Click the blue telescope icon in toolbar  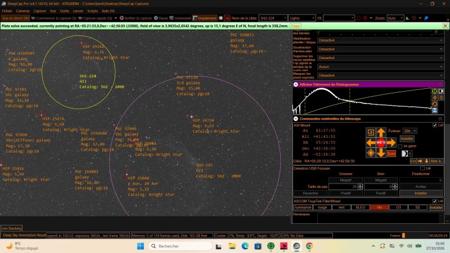coord(426,18)
